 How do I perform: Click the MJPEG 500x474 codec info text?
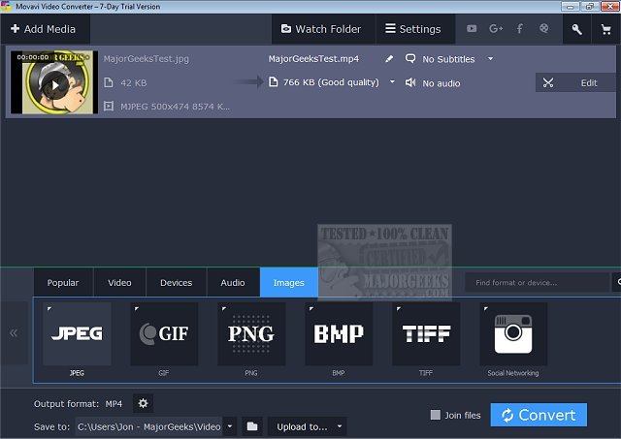pos(175,107)
